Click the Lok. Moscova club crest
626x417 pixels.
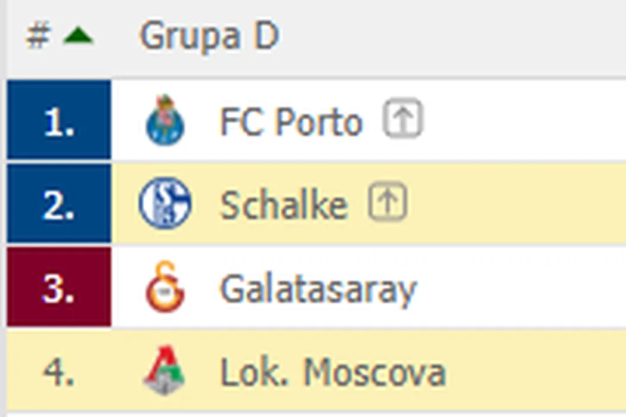point(165,372)
